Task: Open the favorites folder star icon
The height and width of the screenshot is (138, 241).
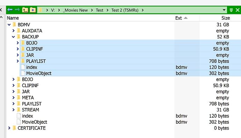Action: (33, 10)
